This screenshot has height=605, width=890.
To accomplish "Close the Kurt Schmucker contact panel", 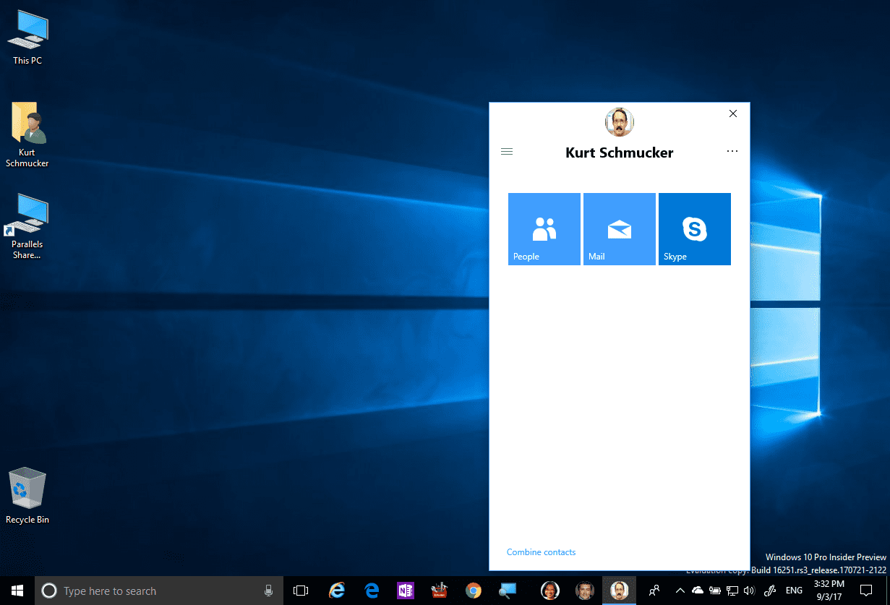I will click(733, 113).
